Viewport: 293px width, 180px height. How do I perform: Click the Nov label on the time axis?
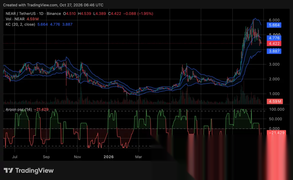pos(77,157)
